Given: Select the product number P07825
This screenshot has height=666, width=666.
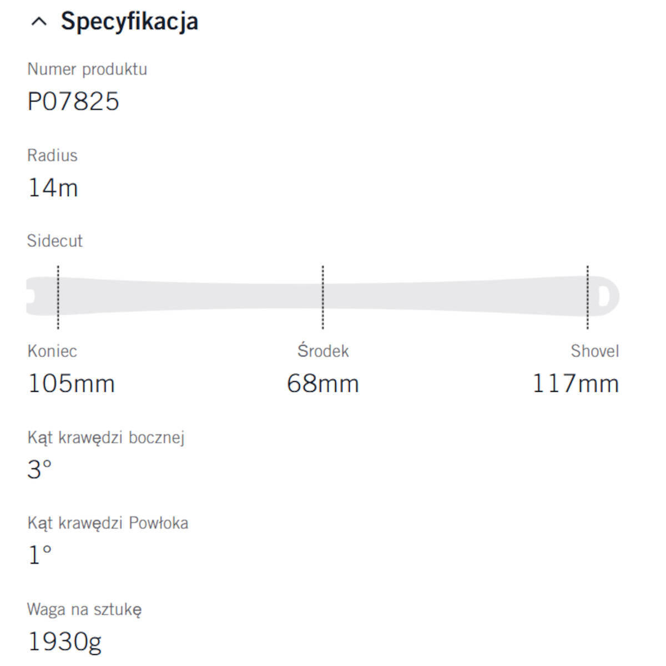Looking at the screenshot, I should [x=73, y=102].
